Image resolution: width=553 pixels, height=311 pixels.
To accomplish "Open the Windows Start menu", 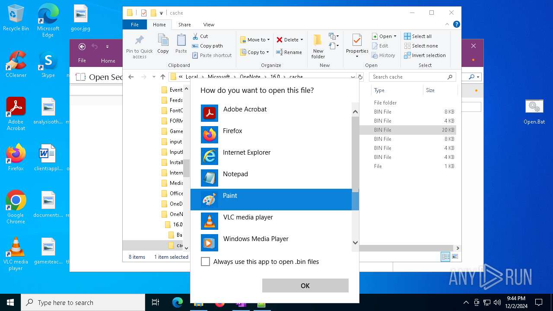I will pyautogui.click(x=10, y=302).
